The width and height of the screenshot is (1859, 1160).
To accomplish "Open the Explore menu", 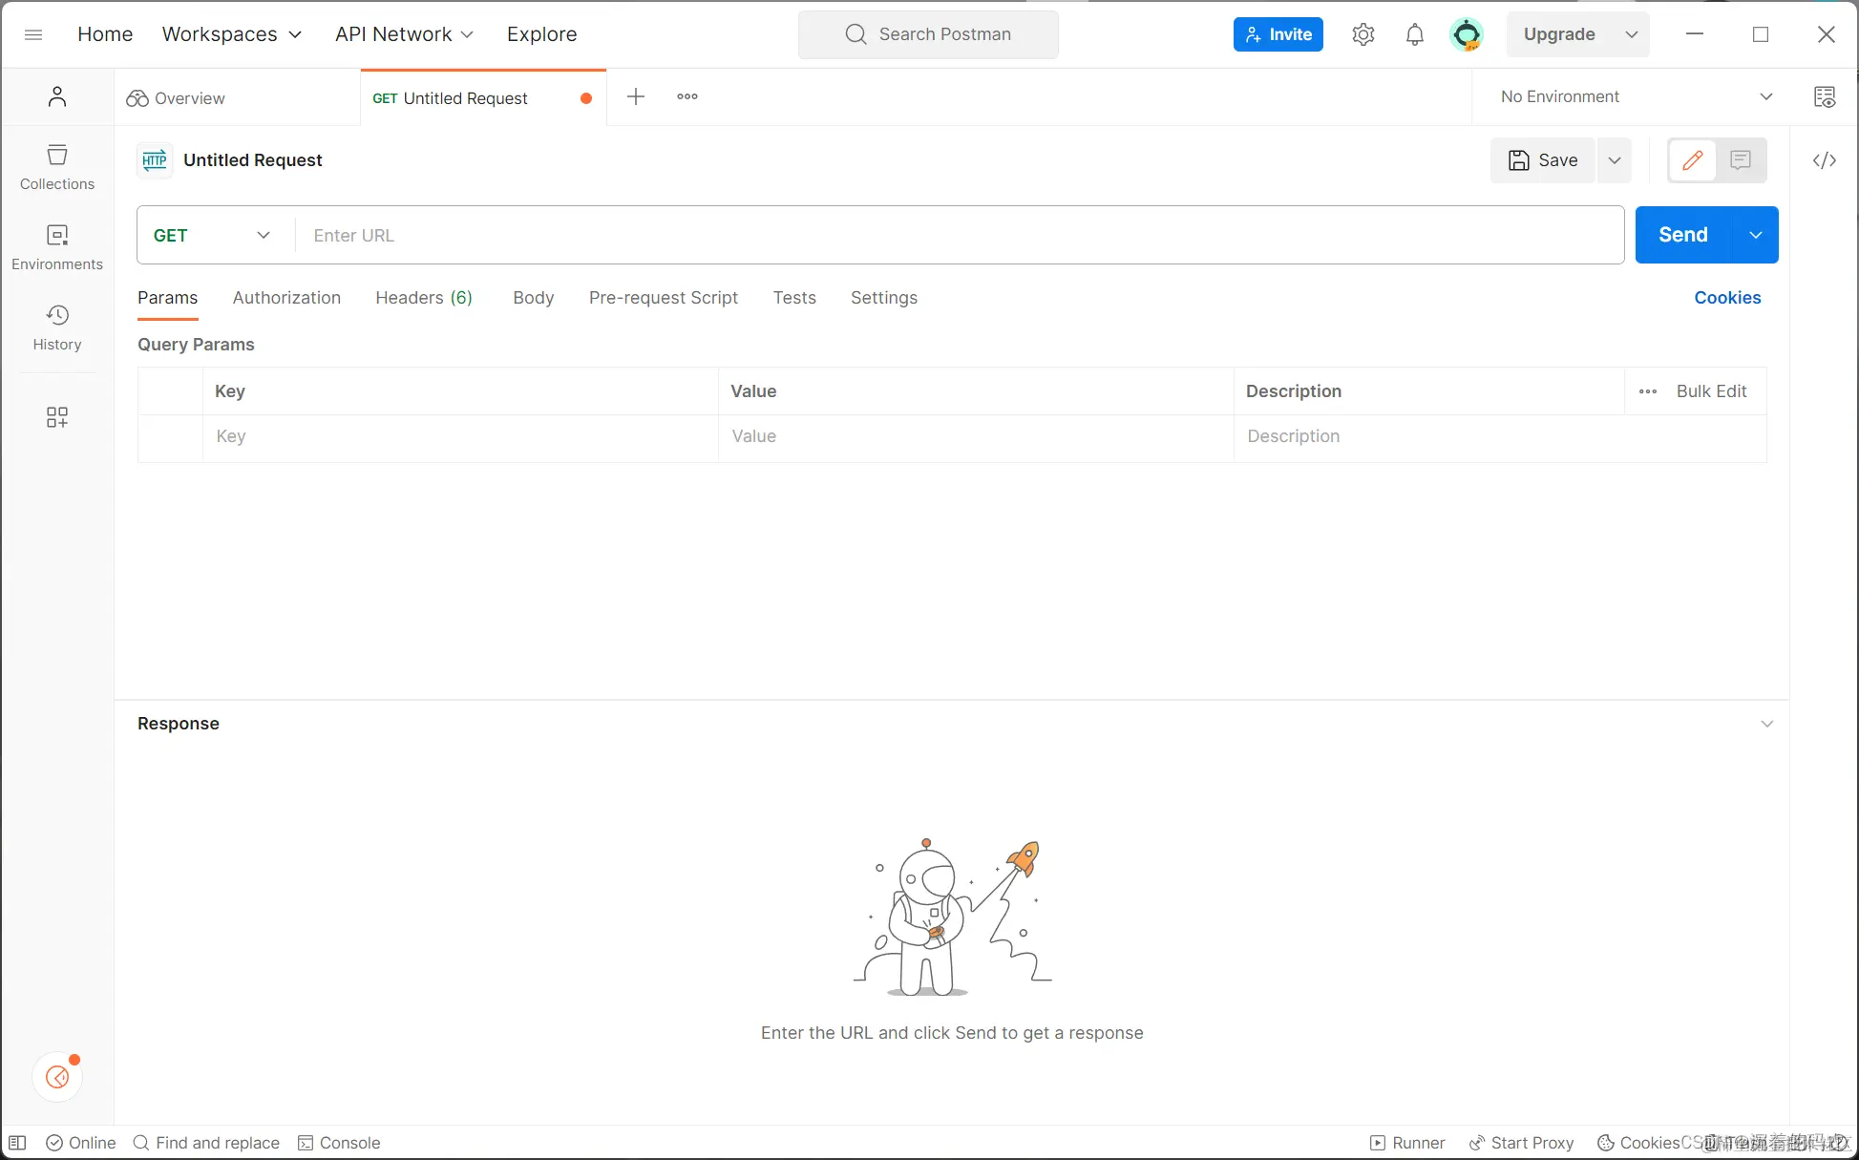I will (541, 33).
